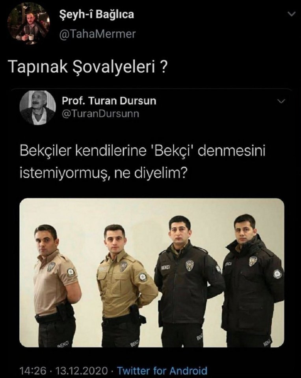
Task: Tap the 14:26 timestamp
Action: (x=32, y=370)
